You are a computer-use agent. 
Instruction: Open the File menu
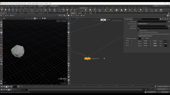click(x=1, y=6)
